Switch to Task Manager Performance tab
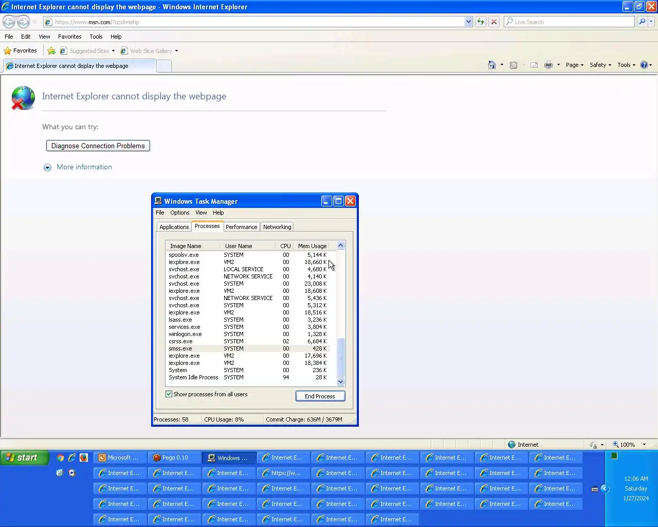This screenshot has height=527, width=658. click(x=241, y=227)
